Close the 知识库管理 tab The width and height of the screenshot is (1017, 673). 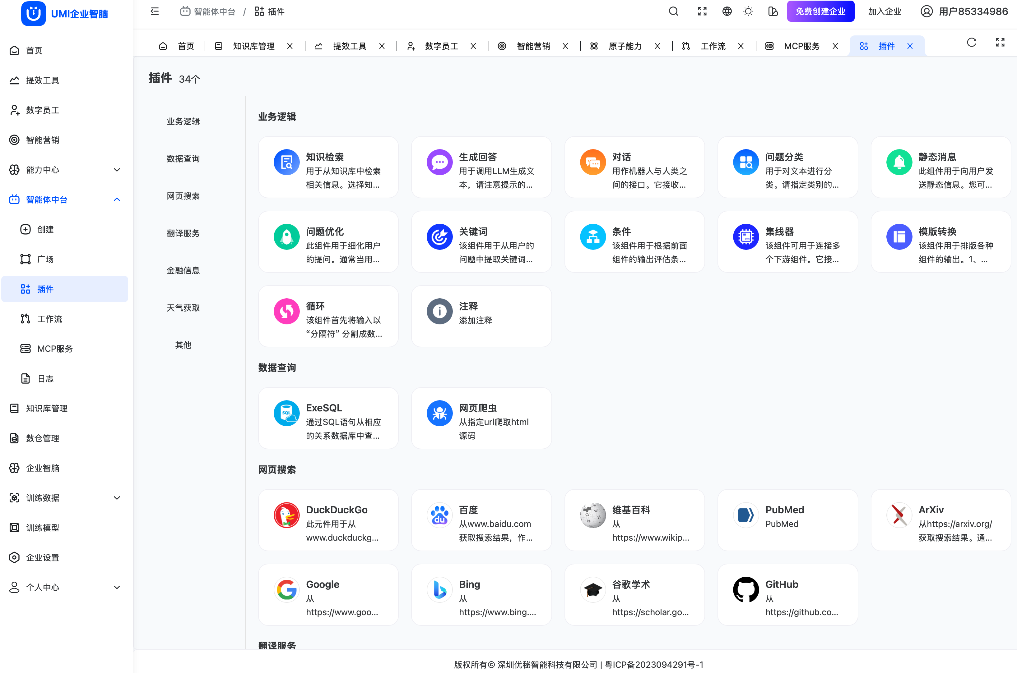[x=290, y=46]
